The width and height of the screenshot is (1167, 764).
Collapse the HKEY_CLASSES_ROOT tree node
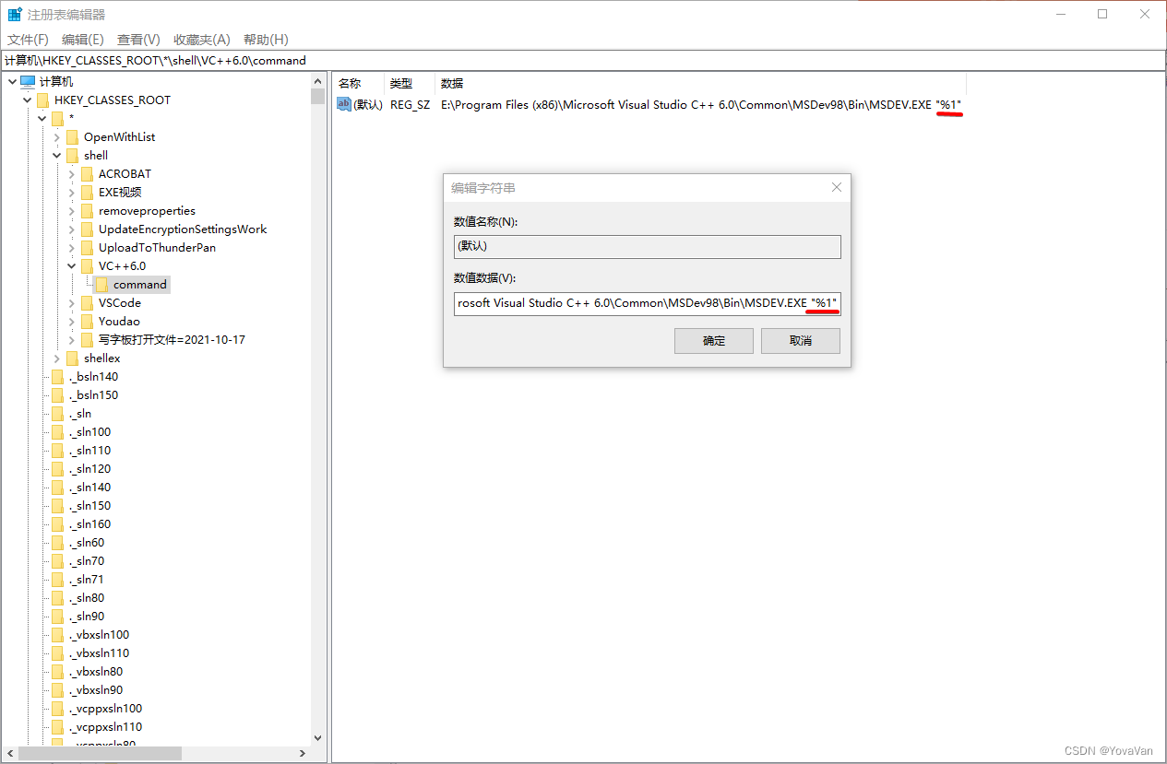tap(26, 100)
